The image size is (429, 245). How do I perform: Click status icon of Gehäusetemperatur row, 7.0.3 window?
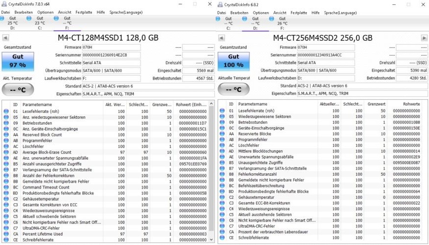6,199
